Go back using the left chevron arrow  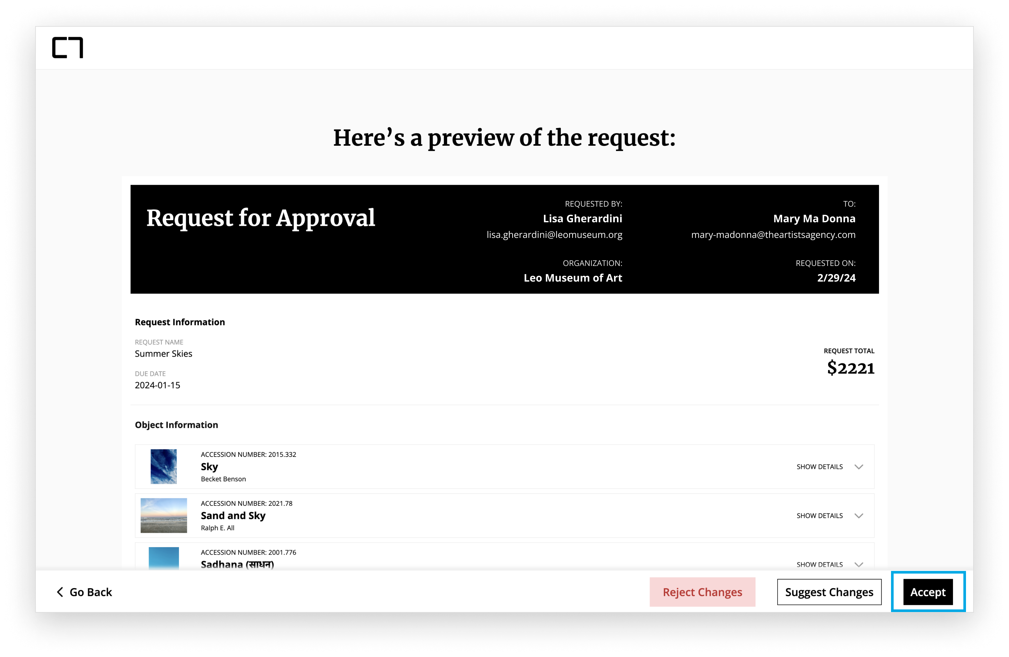[x=60, y=592]
